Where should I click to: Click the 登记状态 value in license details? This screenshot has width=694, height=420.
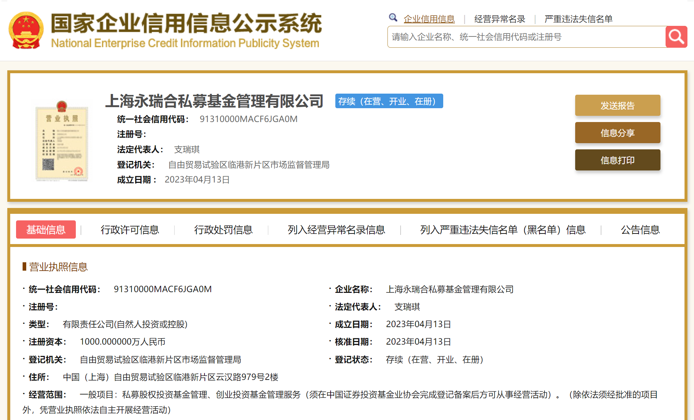coord(434,360)
